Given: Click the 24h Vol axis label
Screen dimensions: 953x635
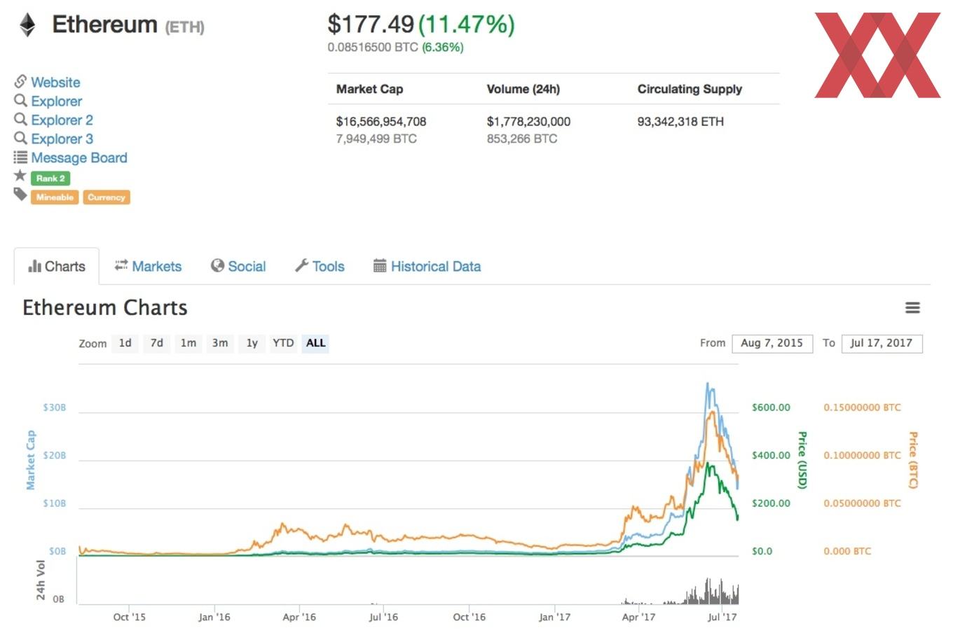Looking at the screenshot, I should (x=41, y=580).
